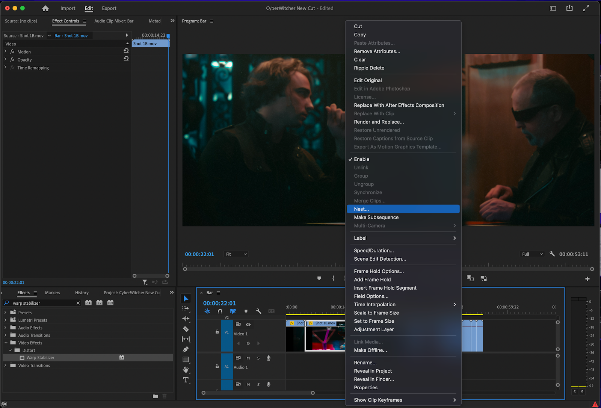Open Program monitor settings wrench
The height and width of the screenshot is (408, 601).
tap(552, 254)
